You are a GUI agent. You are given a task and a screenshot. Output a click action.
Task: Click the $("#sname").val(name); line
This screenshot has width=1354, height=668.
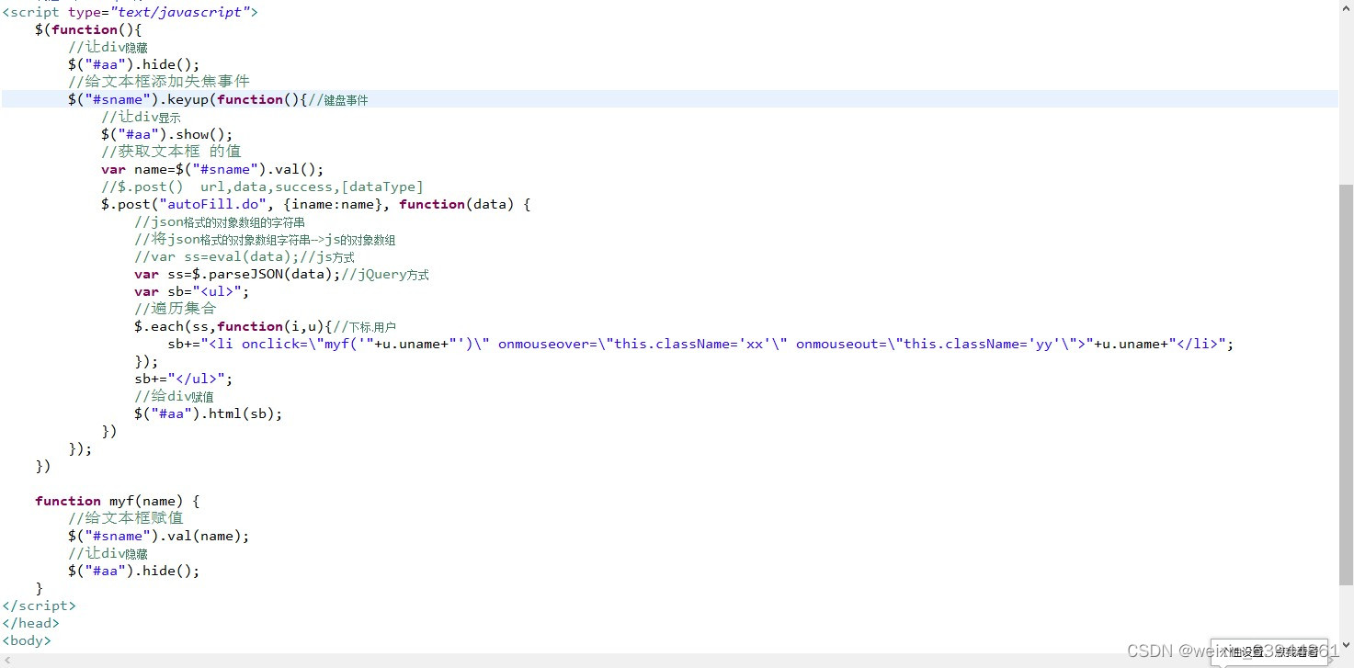(158, 536)
